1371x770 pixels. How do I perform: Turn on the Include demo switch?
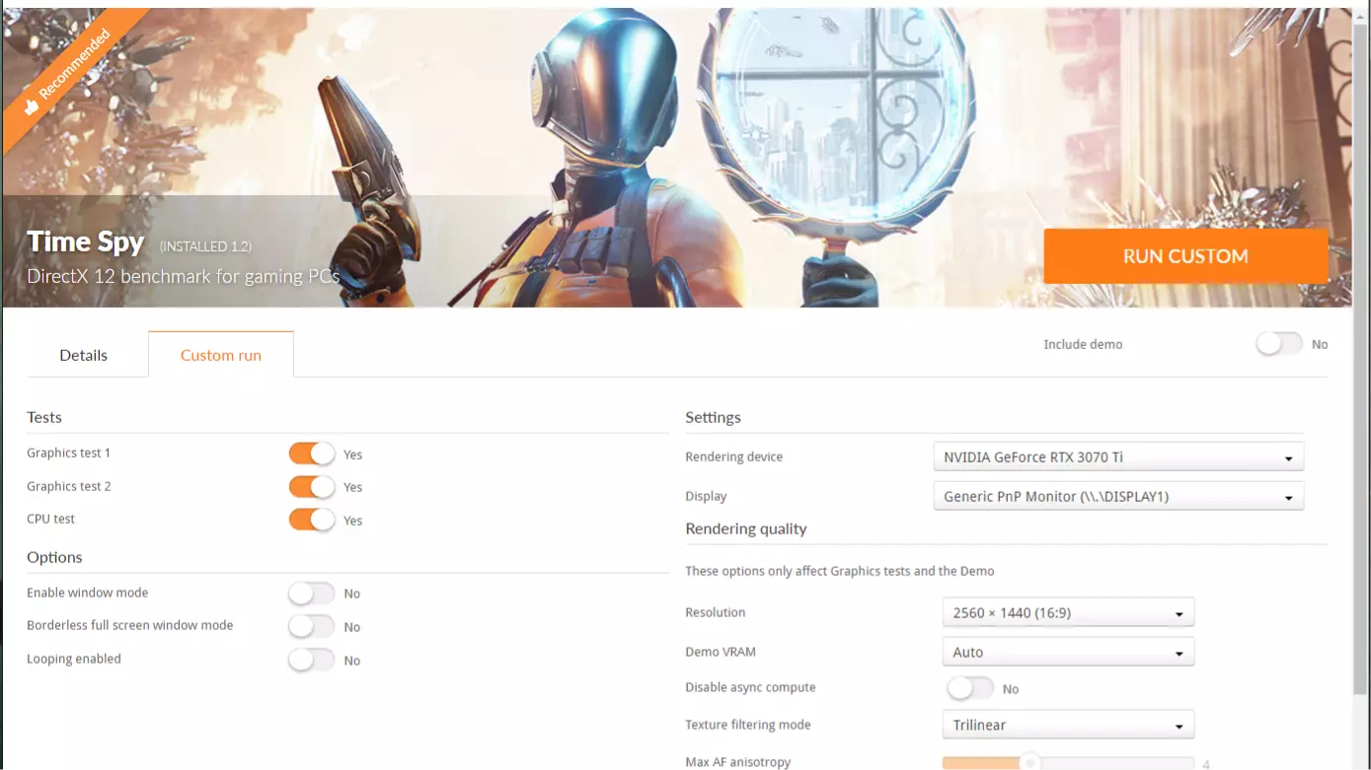click(1279, 344)
